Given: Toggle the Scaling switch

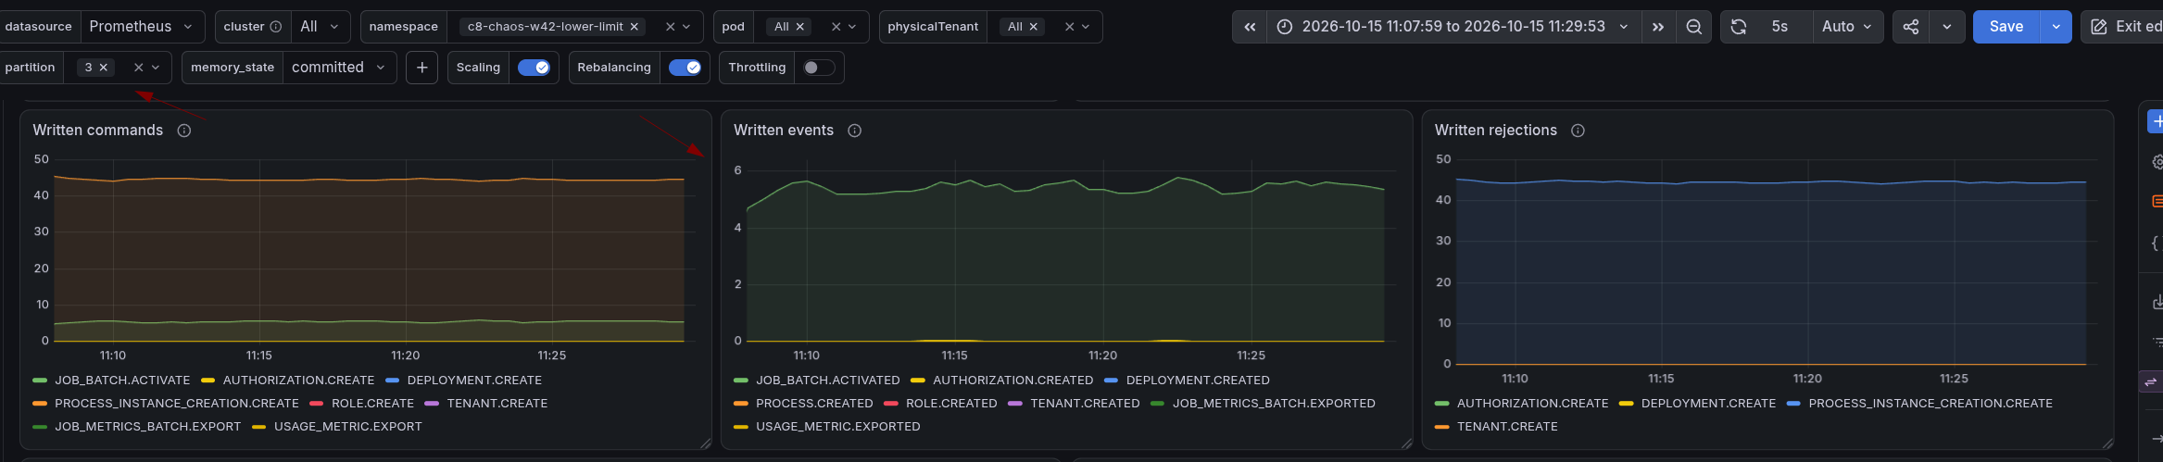Looking at the screenshot, I should [x=534, y=68].
